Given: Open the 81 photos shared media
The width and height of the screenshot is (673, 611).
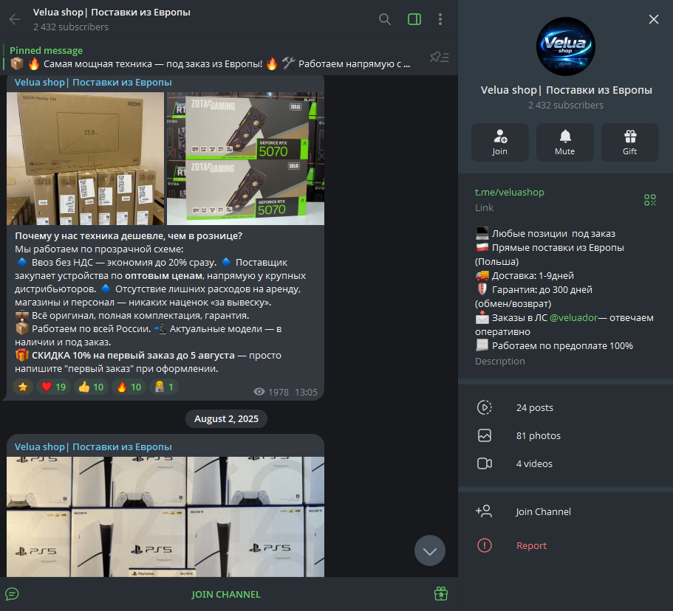Looking at the screenshot, I should [x=538, y=435].
